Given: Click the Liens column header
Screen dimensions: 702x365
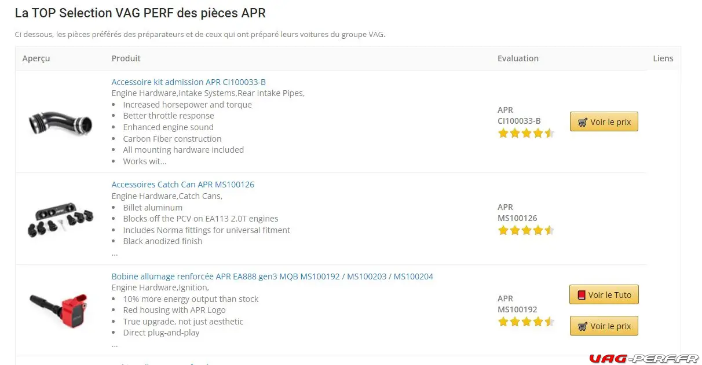Looking at the screenshot, I should click(663, 58).
